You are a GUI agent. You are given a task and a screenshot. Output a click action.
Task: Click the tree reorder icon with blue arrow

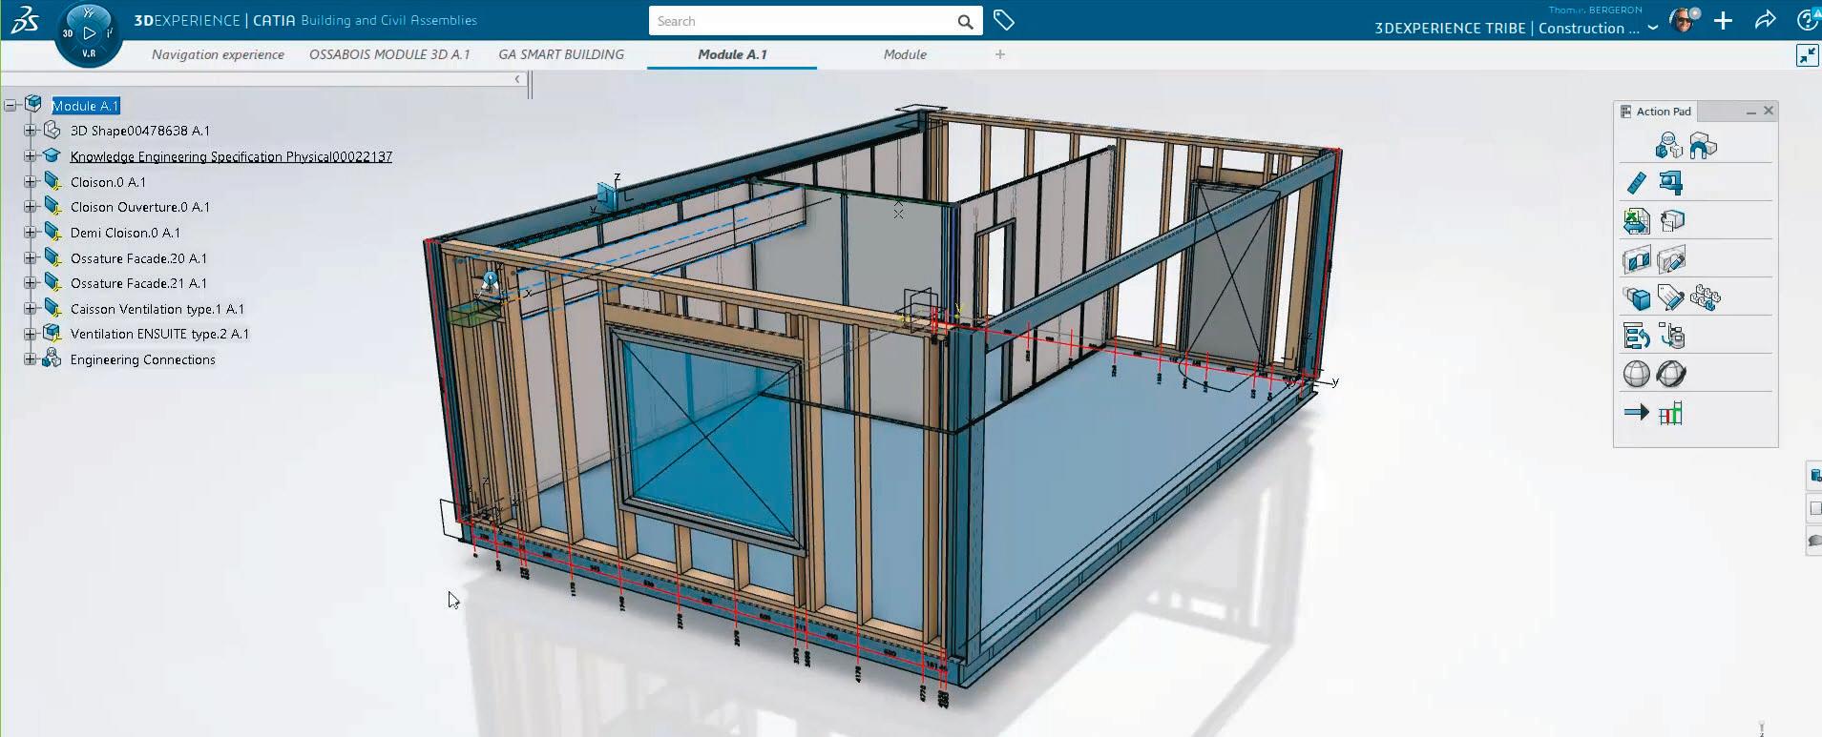pos(1636,336)
